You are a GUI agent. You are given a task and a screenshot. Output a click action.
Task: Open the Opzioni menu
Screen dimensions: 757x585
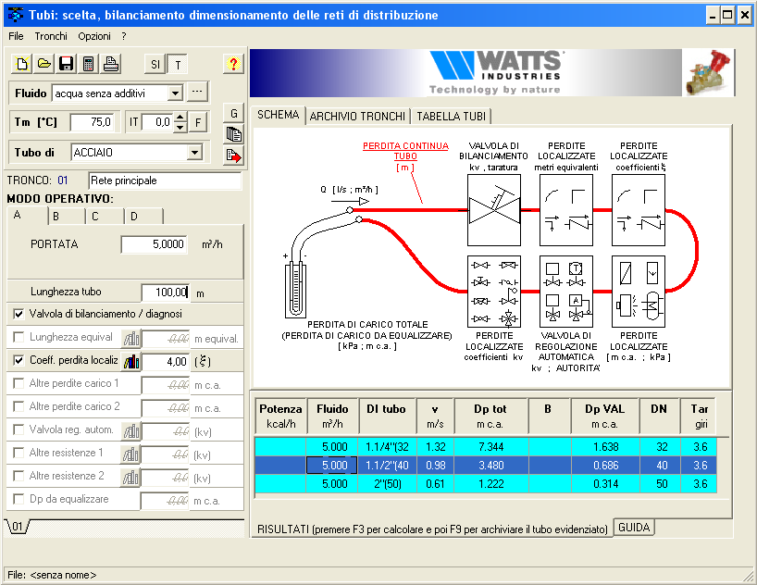[94, 36]
